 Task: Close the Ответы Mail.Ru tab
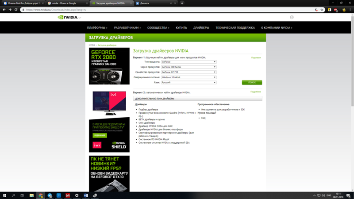point(43,3)
